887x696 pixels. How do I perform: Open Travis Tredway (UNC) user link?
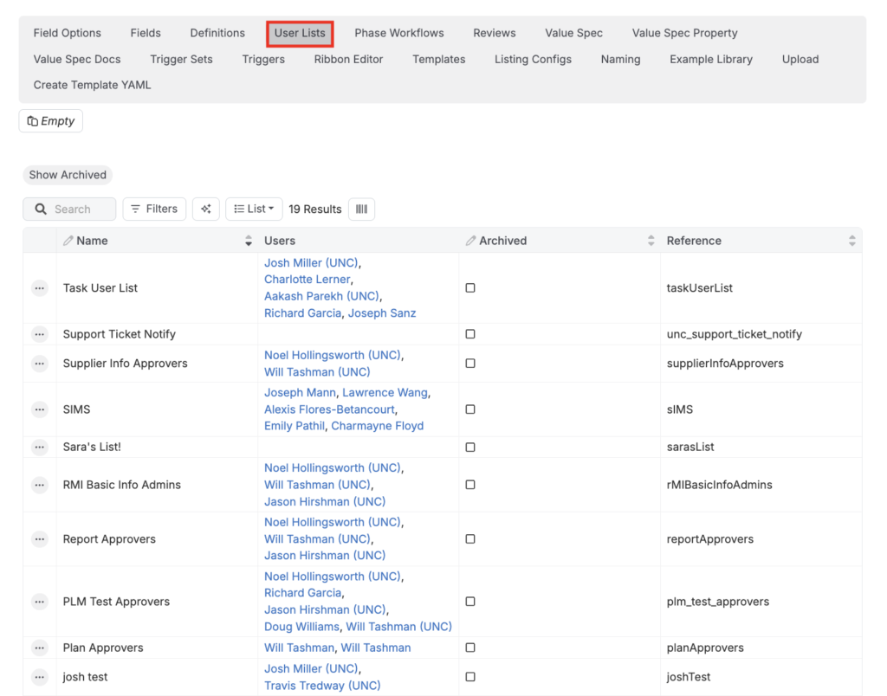coord(322,686)
